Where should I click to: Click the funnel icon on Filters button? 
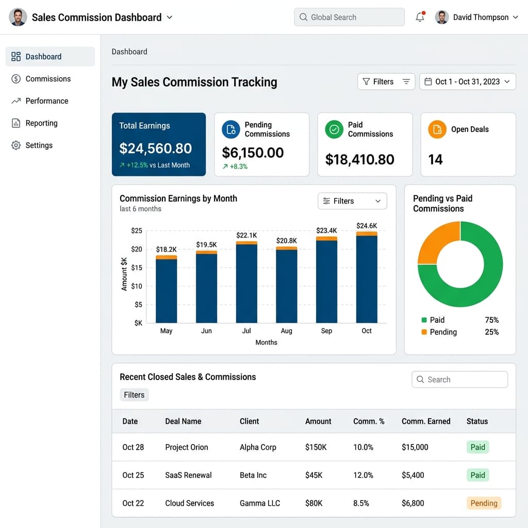[x=366, y=81]
